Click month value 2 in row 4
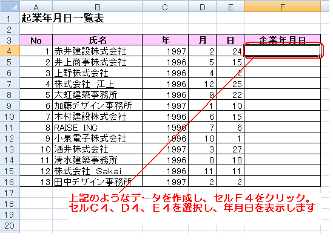Screen dimensions: 333x248 click(x=203, y=51)
